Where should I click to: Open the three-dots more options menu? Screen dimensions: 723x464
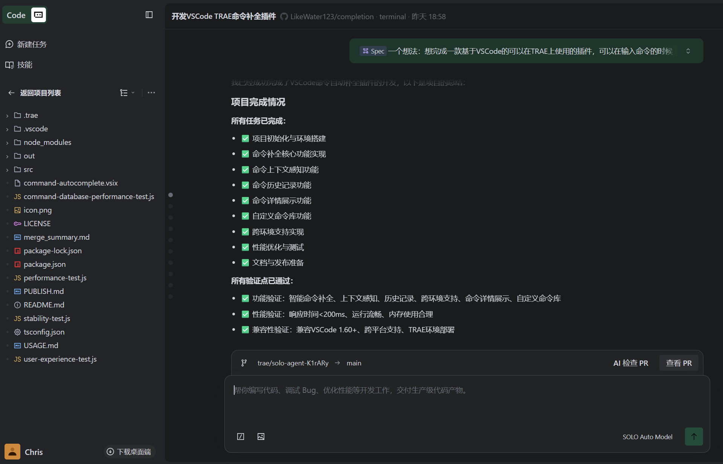151,93
